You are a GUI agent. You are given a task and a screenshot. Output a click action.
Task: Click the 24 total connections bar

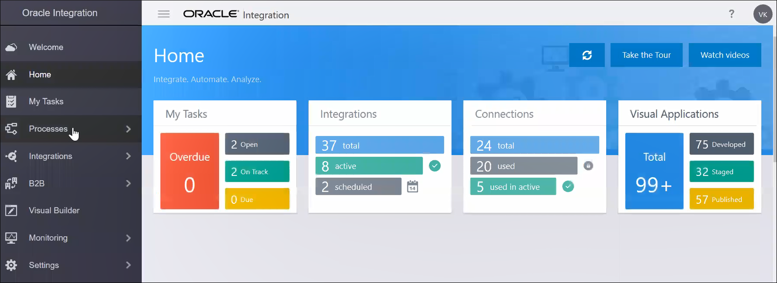point(534,145)
